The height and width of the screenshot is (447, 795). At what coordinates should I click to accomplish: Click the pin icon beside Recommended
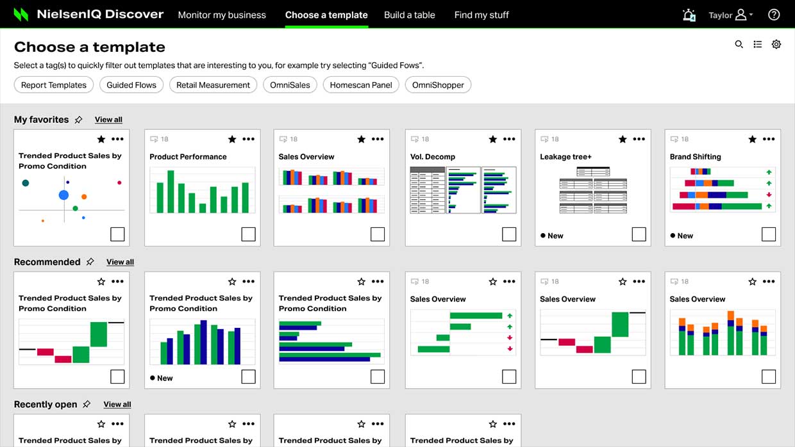click(x=90, y=262)
